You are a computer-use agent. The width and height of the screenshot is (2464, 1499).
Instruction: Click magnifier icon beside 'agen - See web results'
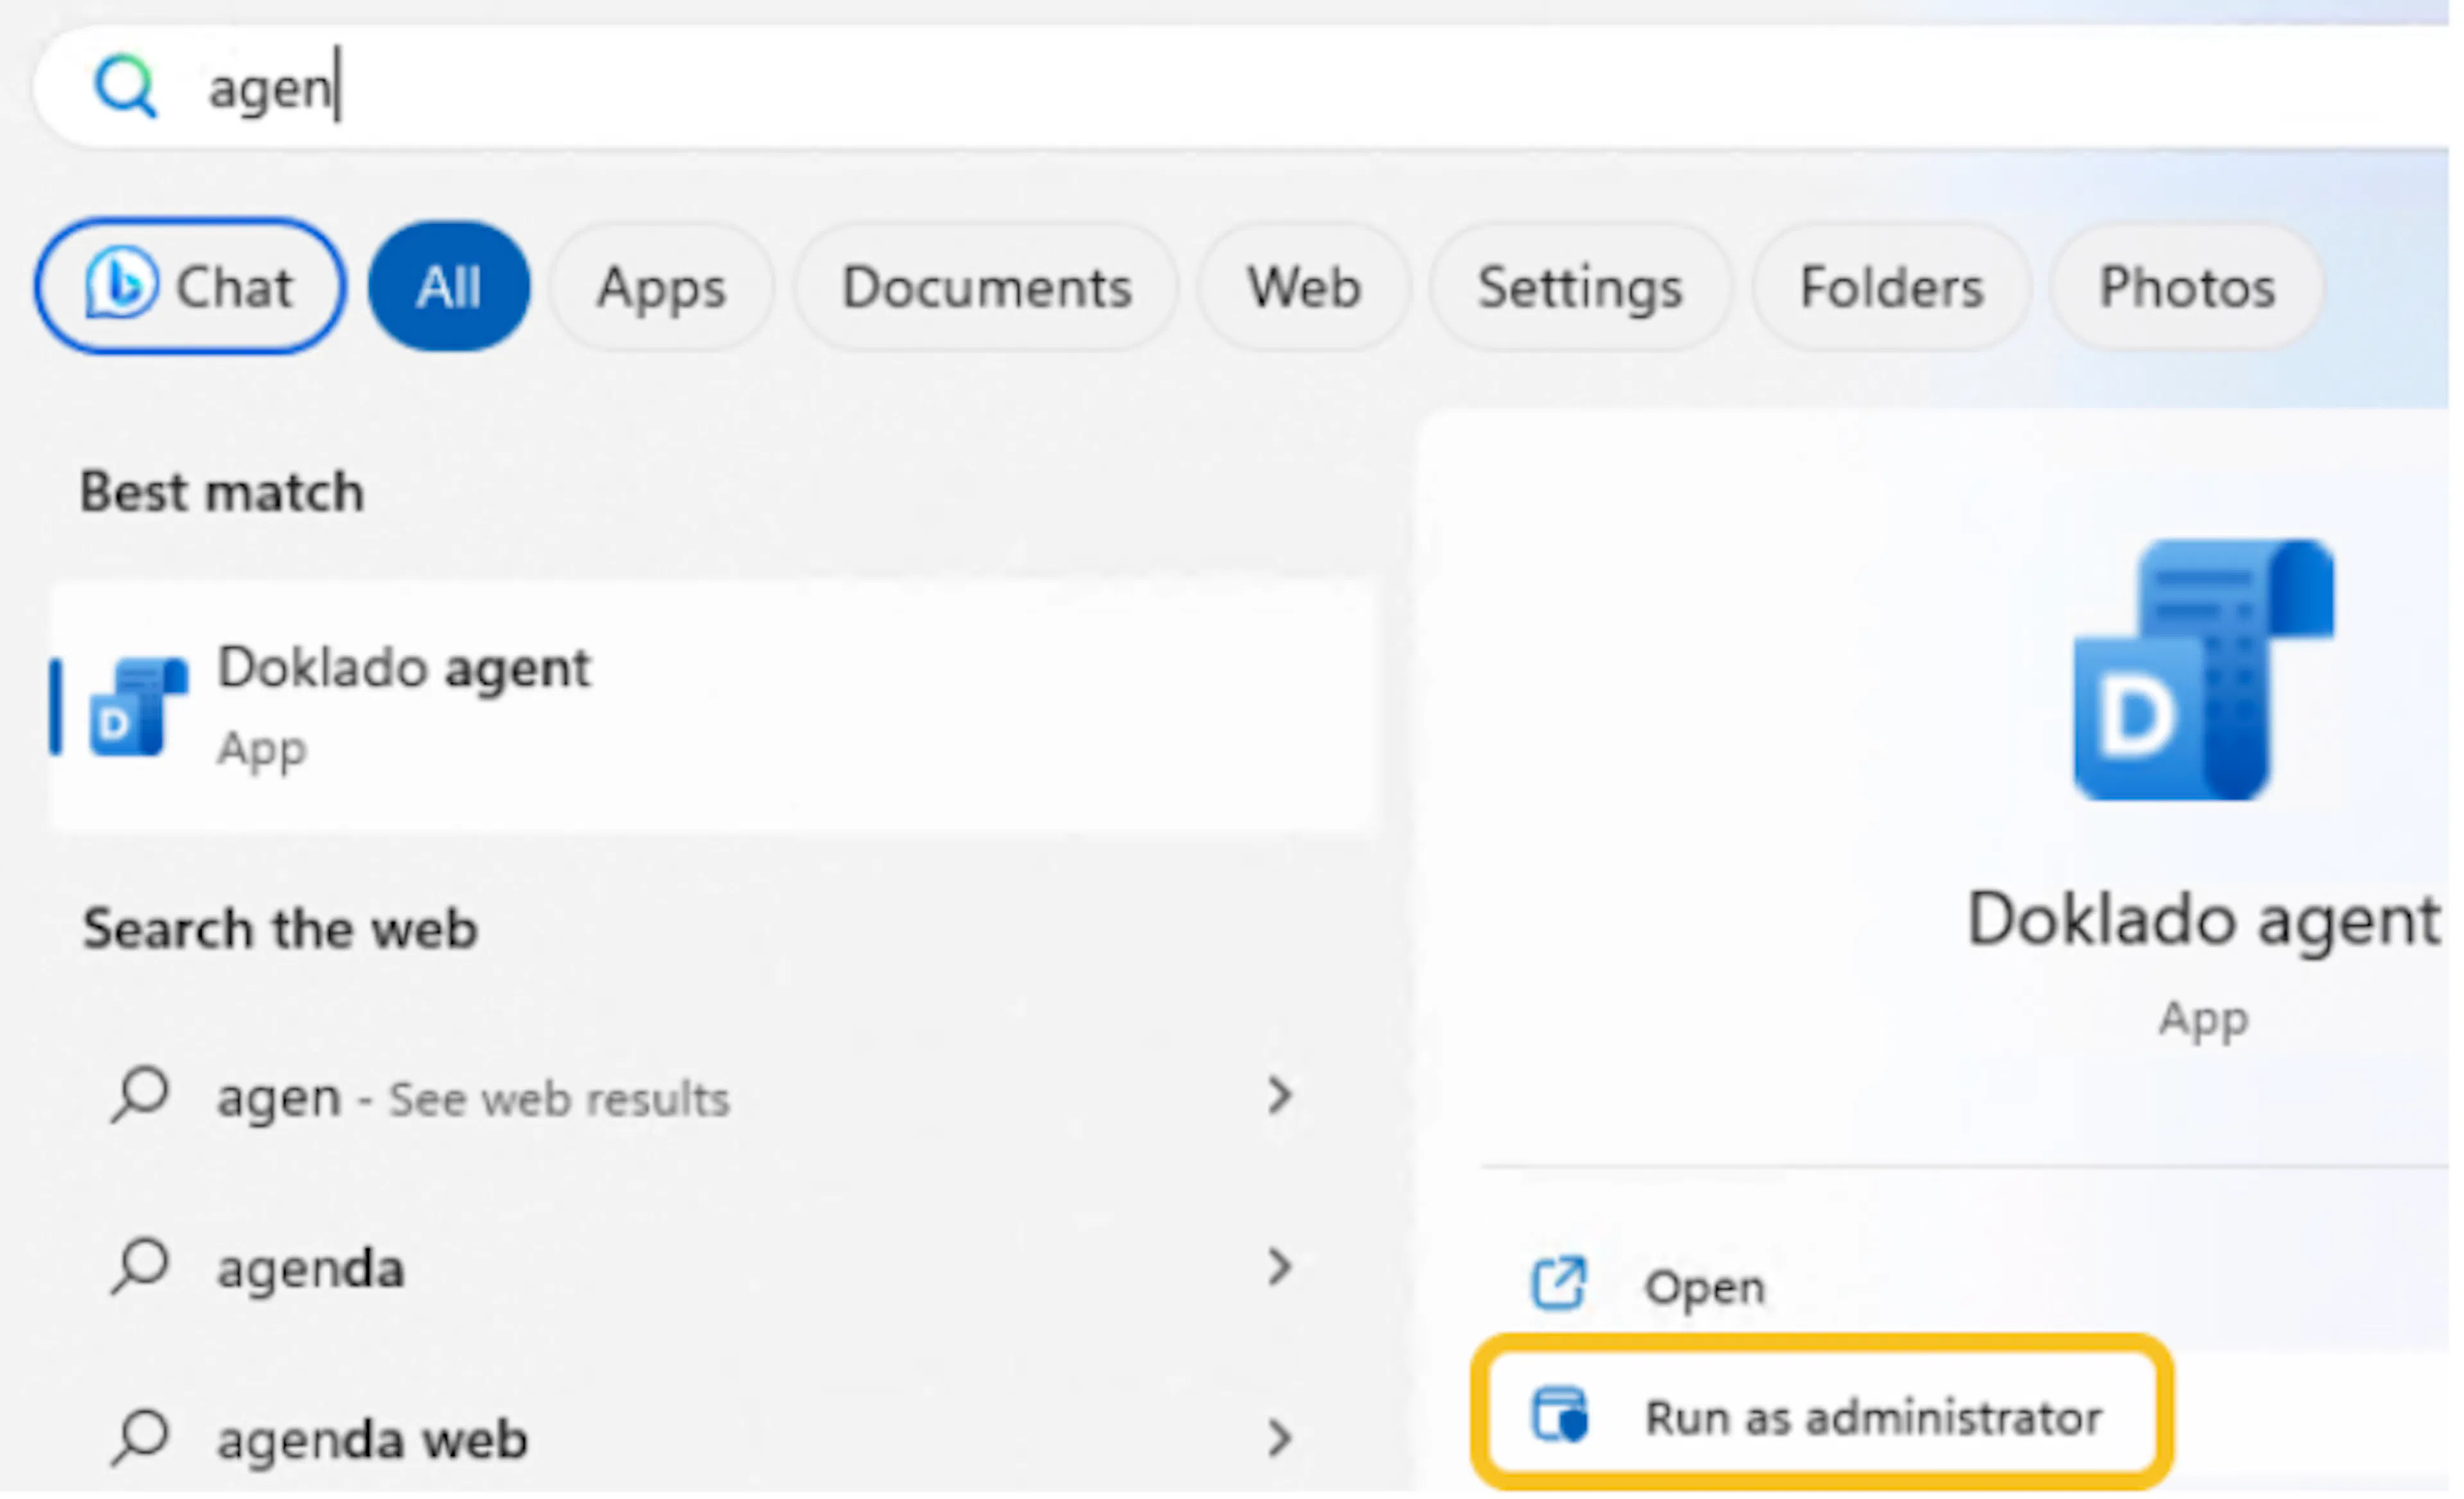[x=140, y=1096]
